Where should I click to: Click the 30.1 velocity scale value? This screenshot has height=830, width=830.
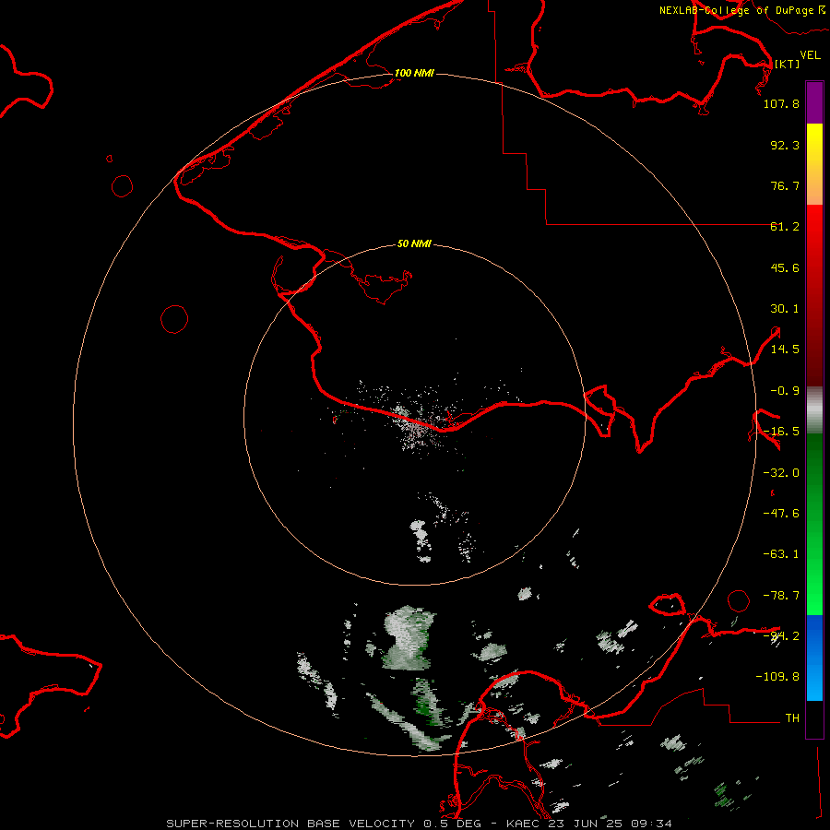click(x=785, y=309)
